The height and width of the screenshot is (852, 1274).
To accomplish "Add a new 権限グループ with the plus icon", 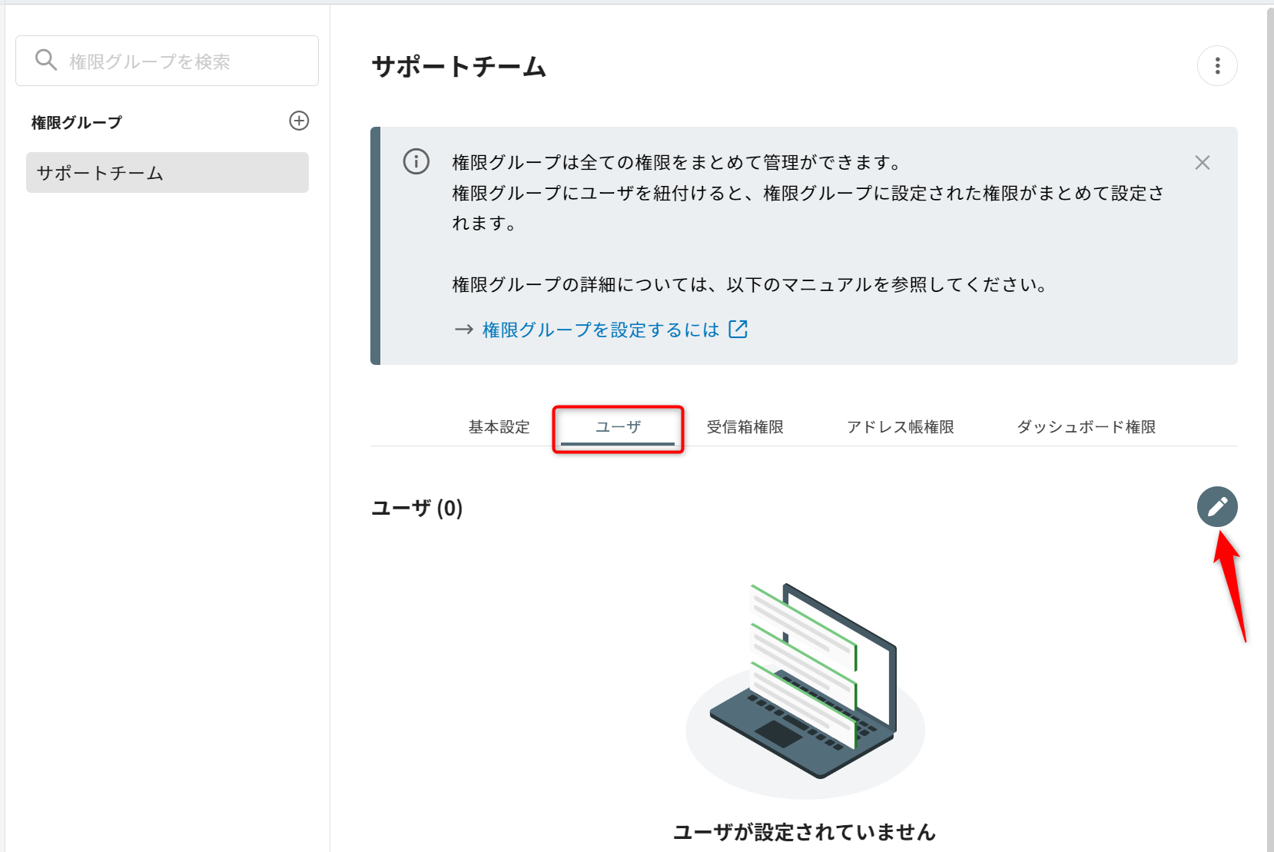I will tap(299, 121).
